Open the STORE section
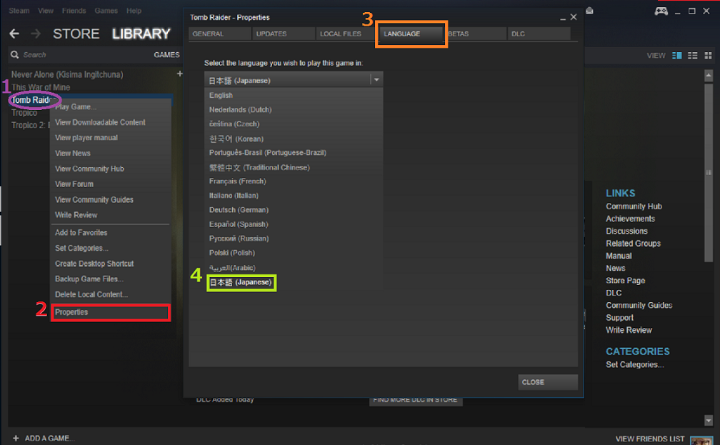 76,34
